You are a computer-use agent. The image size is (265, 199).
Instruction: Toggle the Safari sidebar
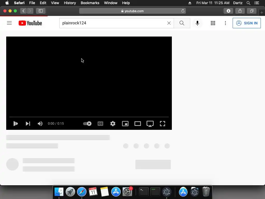click(41, 11)
